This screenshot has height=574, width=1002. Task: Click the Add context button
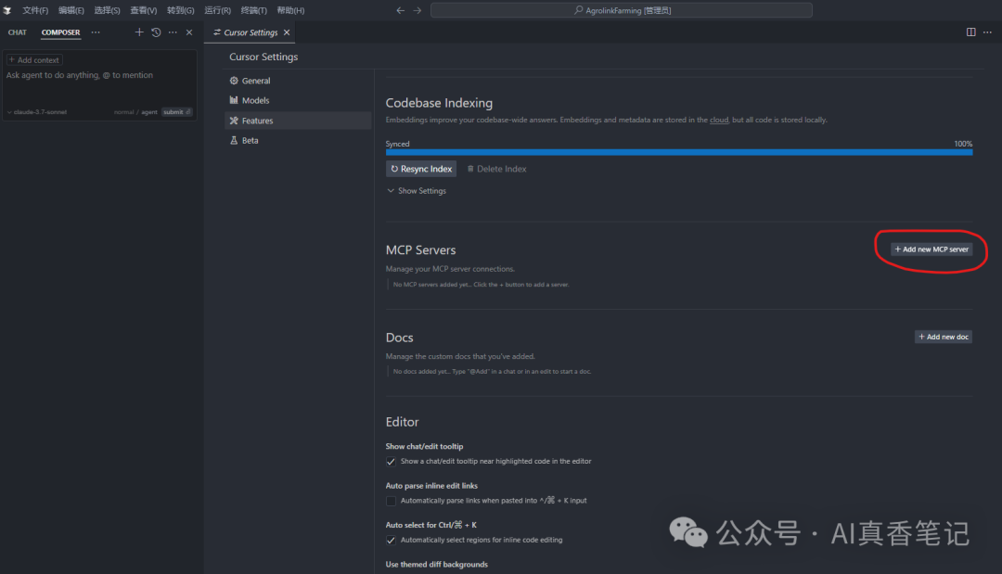pyautogui.click(x=34, y=60)
